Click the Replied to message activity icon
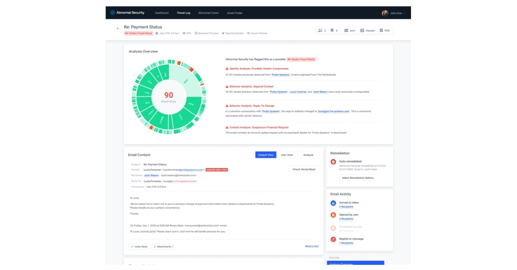Screen dimensions: 517x270 333,239
